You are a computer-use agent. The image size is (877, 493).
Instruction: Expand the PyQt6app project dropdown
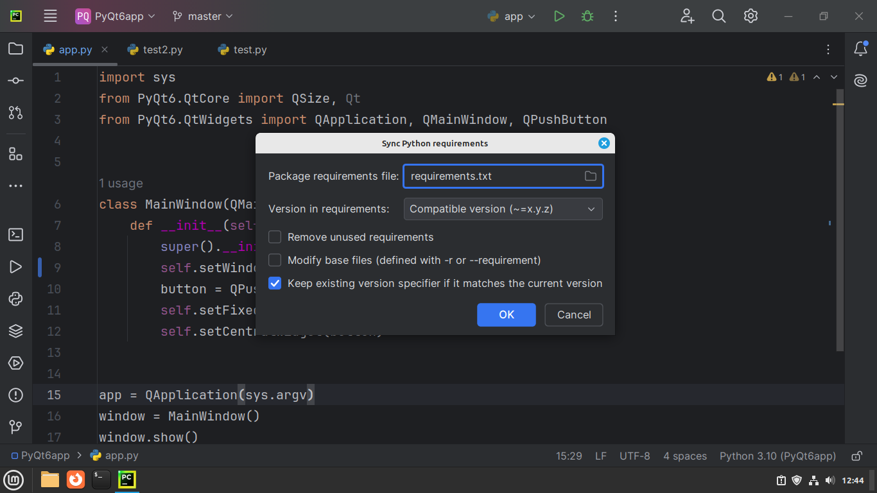coord(115,17)
